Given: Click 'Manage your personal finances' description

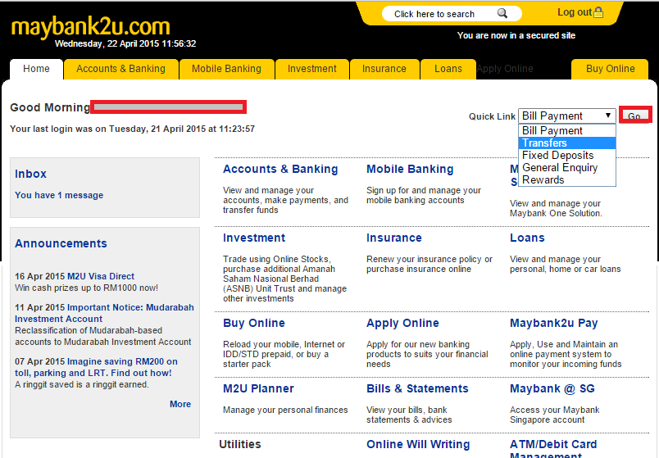Looking at the screenshot, I should tap(285, 410).
